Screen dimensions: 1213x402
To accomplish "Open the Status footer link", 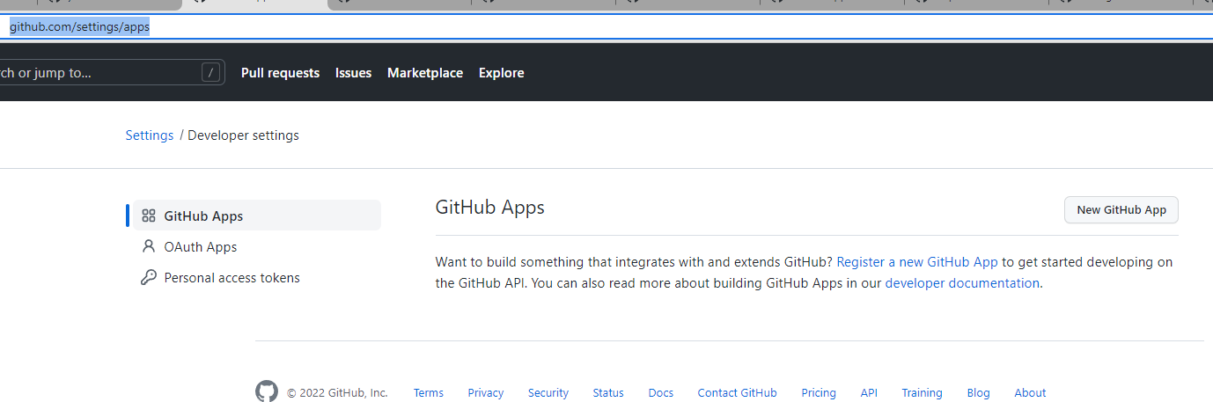I will click(x=608, y=392).
